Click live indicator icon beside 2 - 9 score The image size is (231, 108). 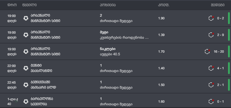tap(211, 35)
